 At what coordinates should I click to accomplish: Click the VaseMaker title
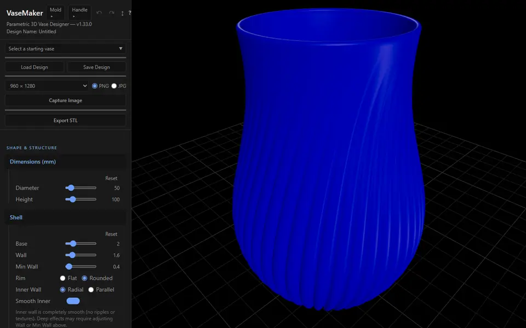coord(25,13)
